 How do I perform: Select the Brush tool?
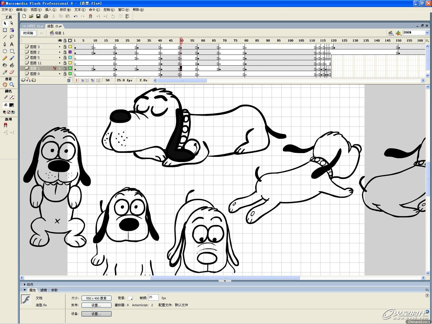click(x=12, y=58)
